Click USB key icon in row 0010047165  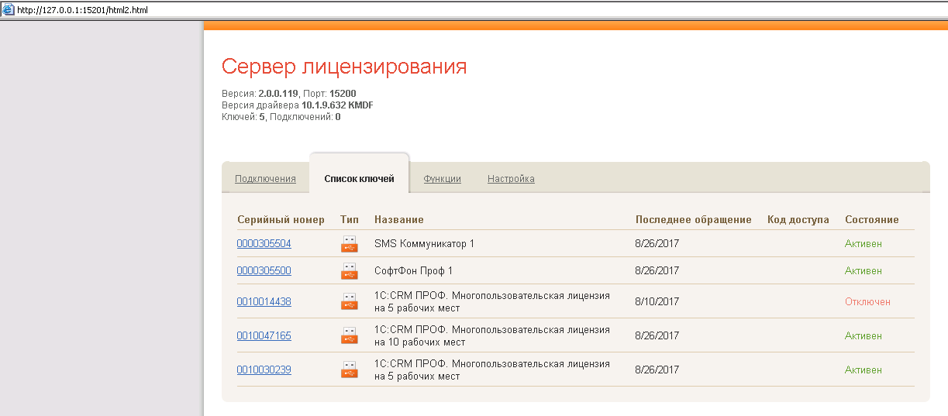(350, 336)
